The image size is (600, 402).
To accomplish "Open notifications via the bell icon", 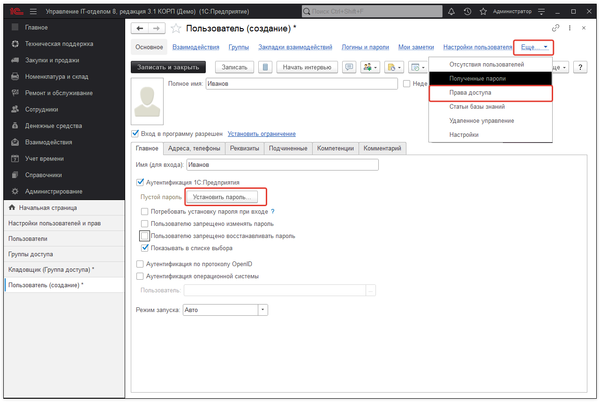I will [x=451, y=11].
